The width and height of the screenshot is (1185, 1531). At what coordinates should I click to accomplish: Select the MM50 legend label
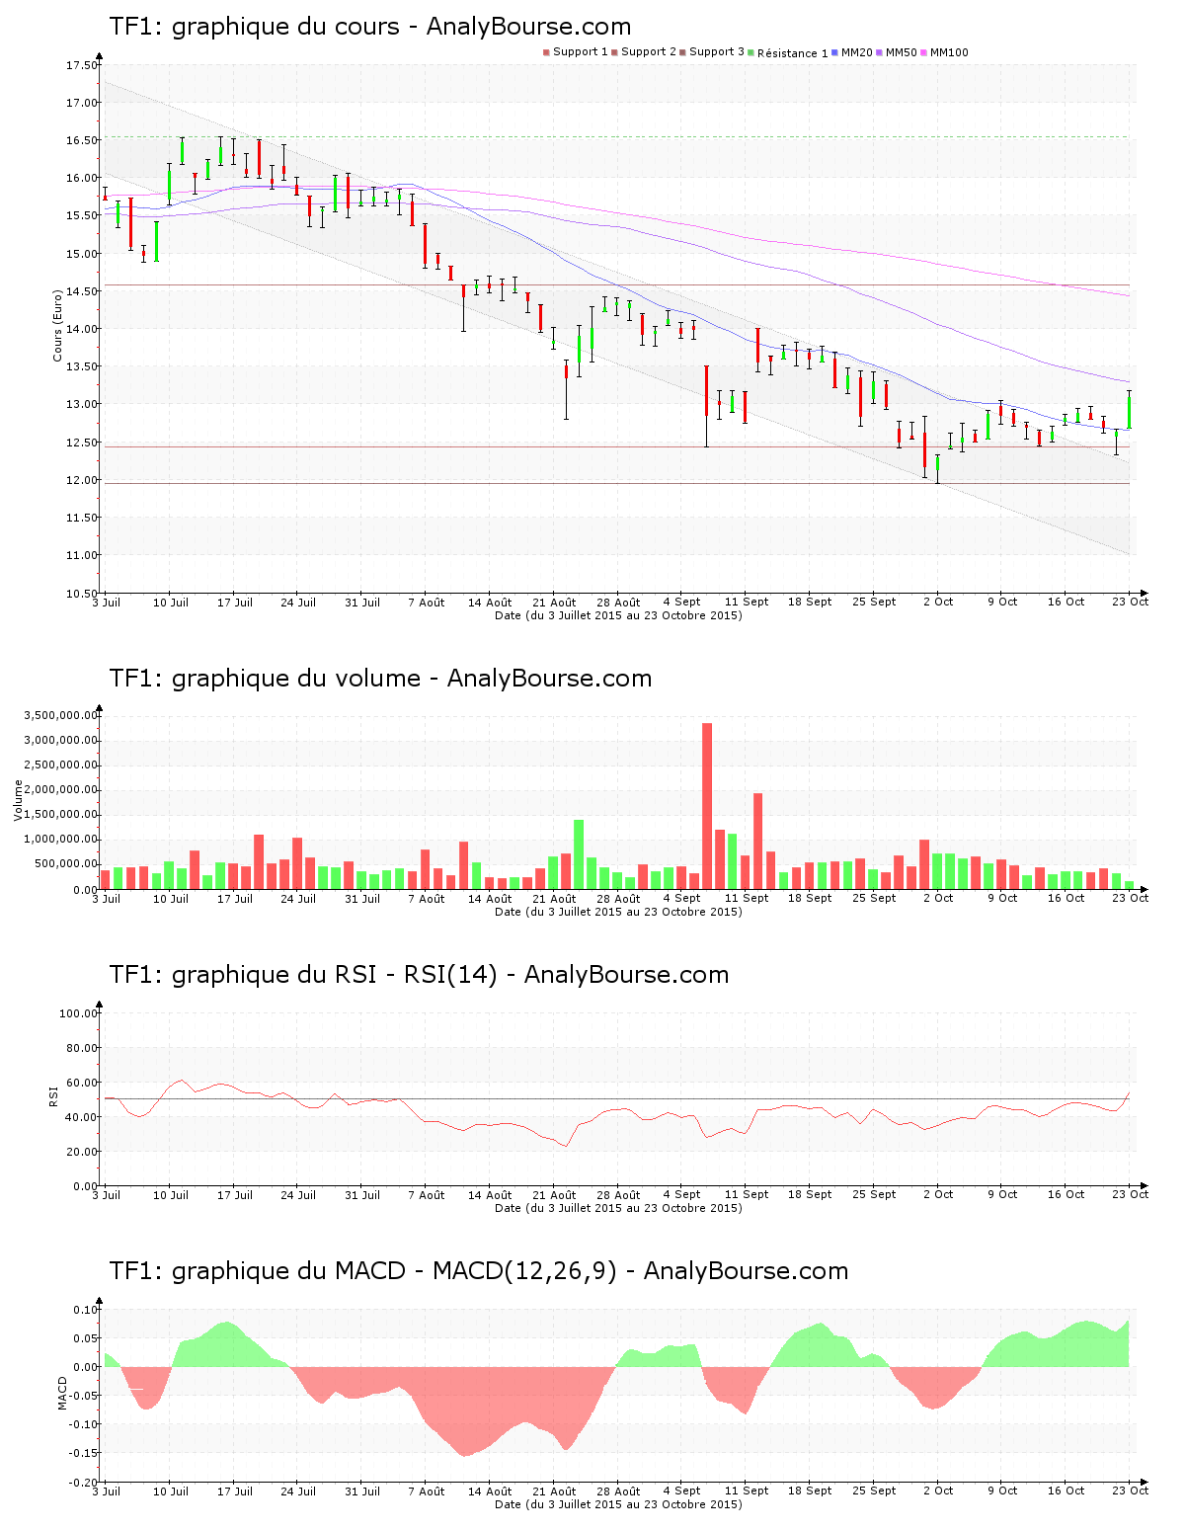coord(902,52)
